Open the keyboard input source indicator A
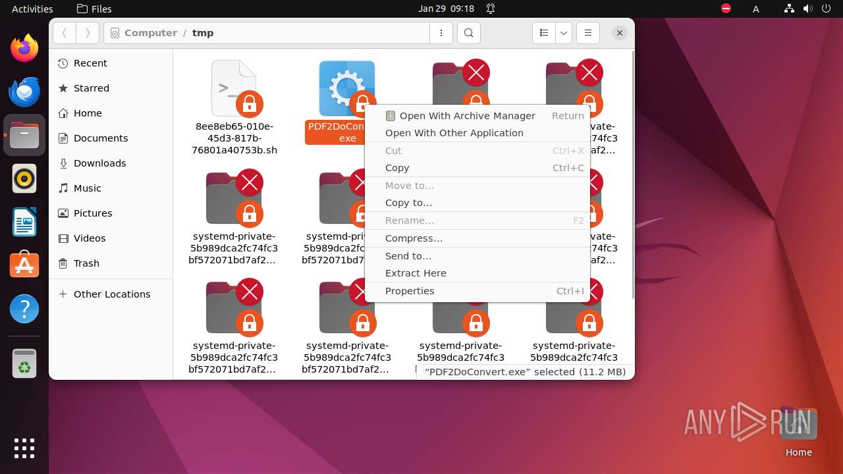This screenshot has width=843, height=474. coord(756,9)
